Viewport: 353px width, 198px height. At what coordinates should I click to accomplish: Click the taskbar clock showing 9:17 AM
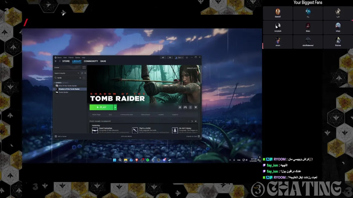click(x=253, y=160)
